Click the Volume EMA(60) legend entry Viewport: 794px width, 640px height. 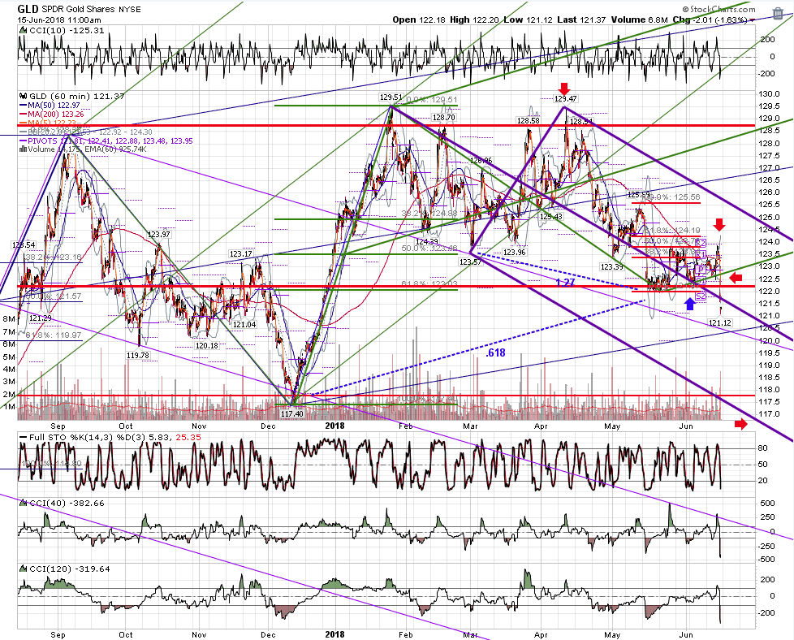87,149
